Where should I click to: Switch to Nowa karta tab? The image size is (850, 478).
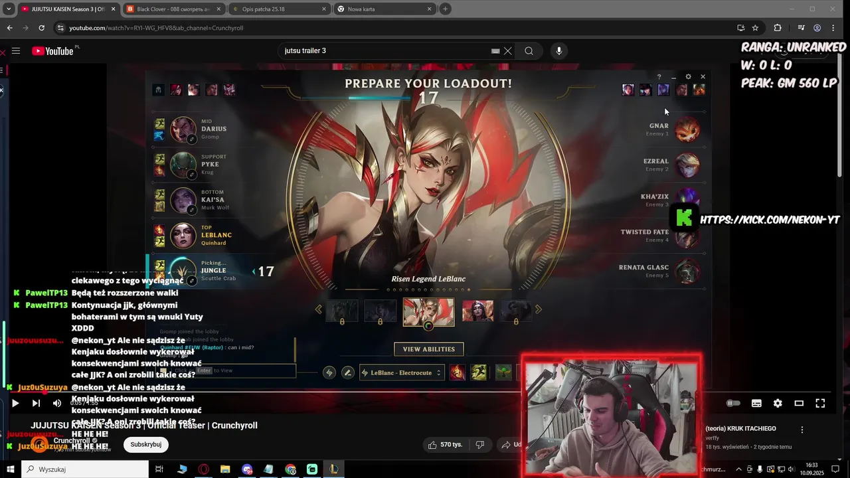pos(384,9)
